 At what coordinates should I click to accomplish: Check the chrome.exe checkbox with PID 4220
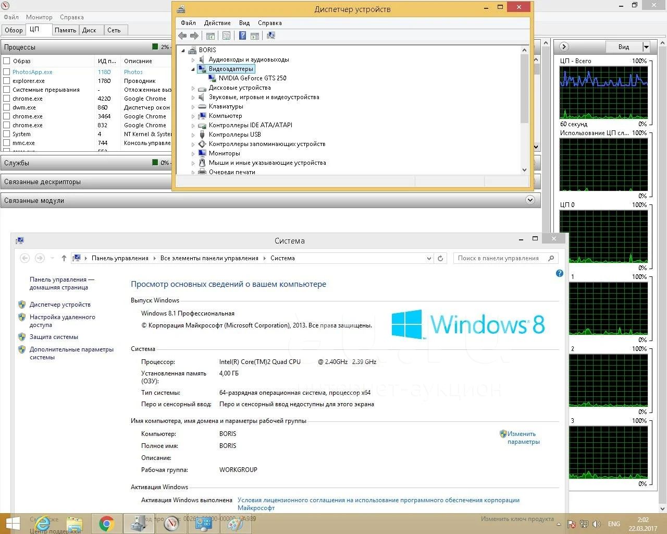point(7,99)
